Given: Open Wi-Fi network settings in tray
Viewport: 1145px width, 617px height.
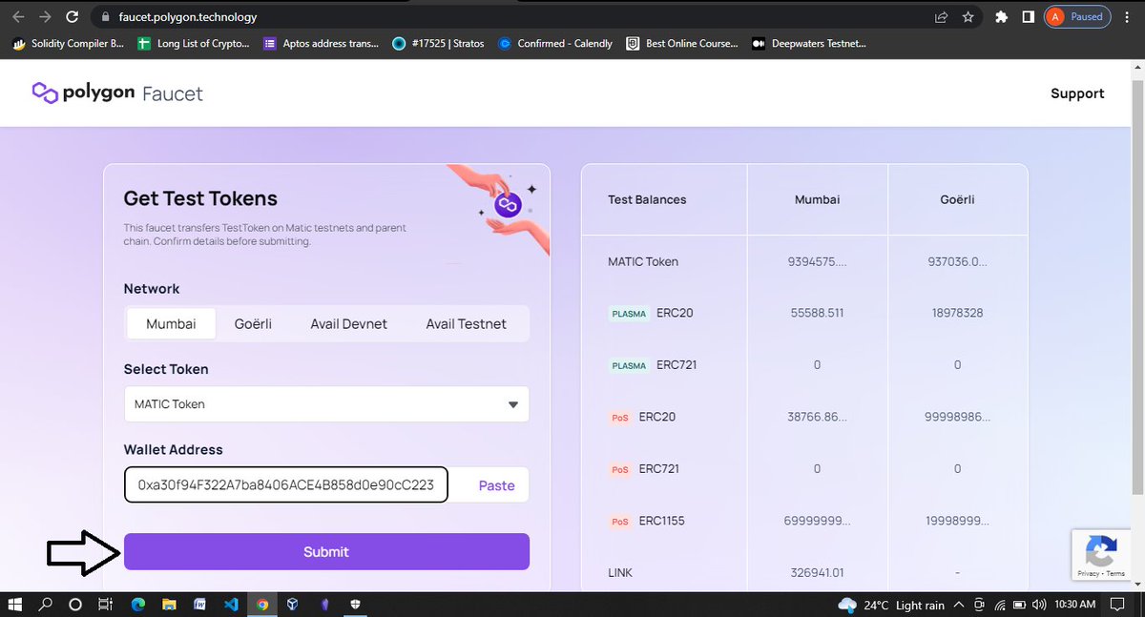Looking at the screenshot, I should (x=999, y=606).
